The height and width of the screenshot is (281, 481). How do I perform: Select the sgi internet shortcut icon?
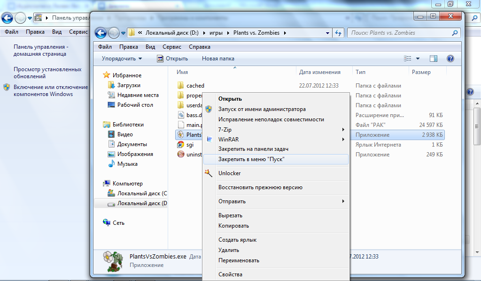(x=181, y=145)
